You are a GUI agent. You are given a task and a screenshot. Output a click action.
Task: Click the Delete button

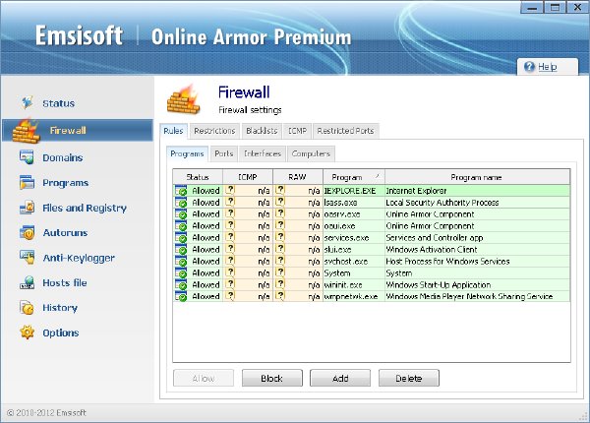click(x=409, y=378)
